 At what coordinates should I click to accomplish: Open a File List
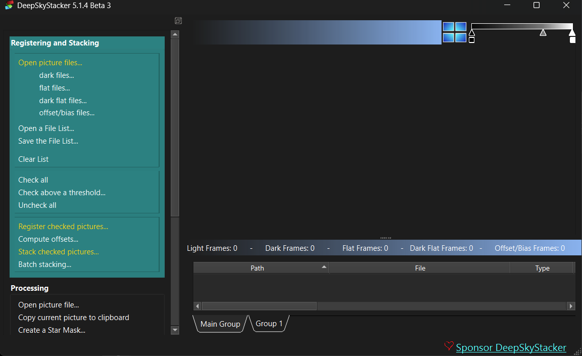point(46,128)
